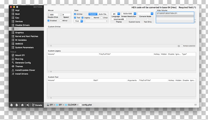Enable the Scan Linux checkbox
The height and width of the screenshot is (120, 208).
tap(101, 18)
